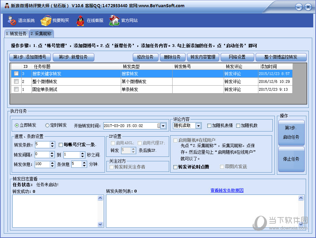The height and width of the screenshot is (238, 316).
Task: Open 转发内容管理 button
Action: pyautogui.click(x=203, y=57)
